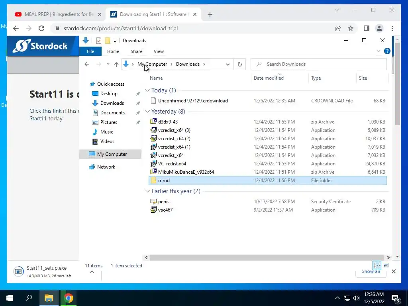Screen dimensions: 408x306
Task: Select Music in the navigation pane
Action: 106,132
